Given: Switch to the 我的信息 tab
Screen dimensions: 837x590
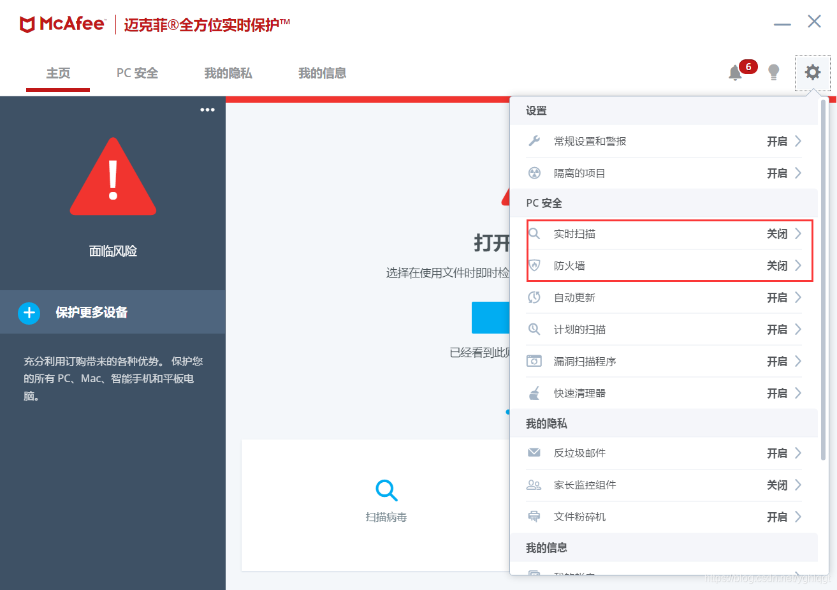Looking at the screenshot, I should [x=323, y=73].
